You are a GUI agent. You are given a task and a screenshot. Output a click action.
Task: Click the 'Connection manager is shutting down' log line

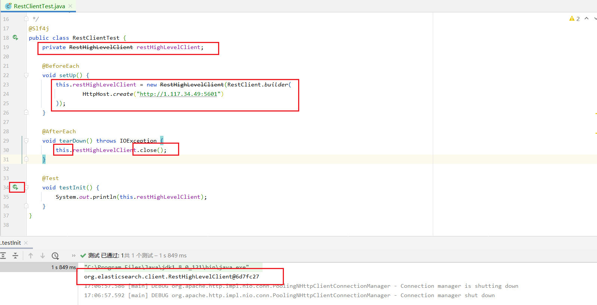point(301,286)
